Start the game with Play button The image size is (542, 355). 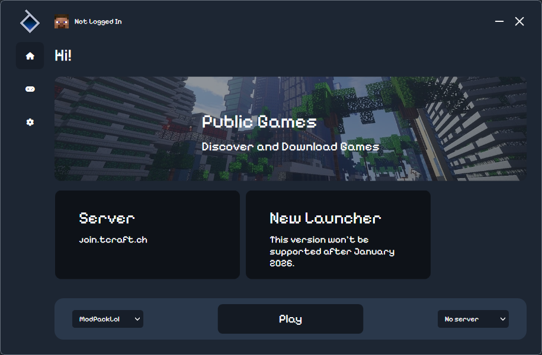click(290, 319)
